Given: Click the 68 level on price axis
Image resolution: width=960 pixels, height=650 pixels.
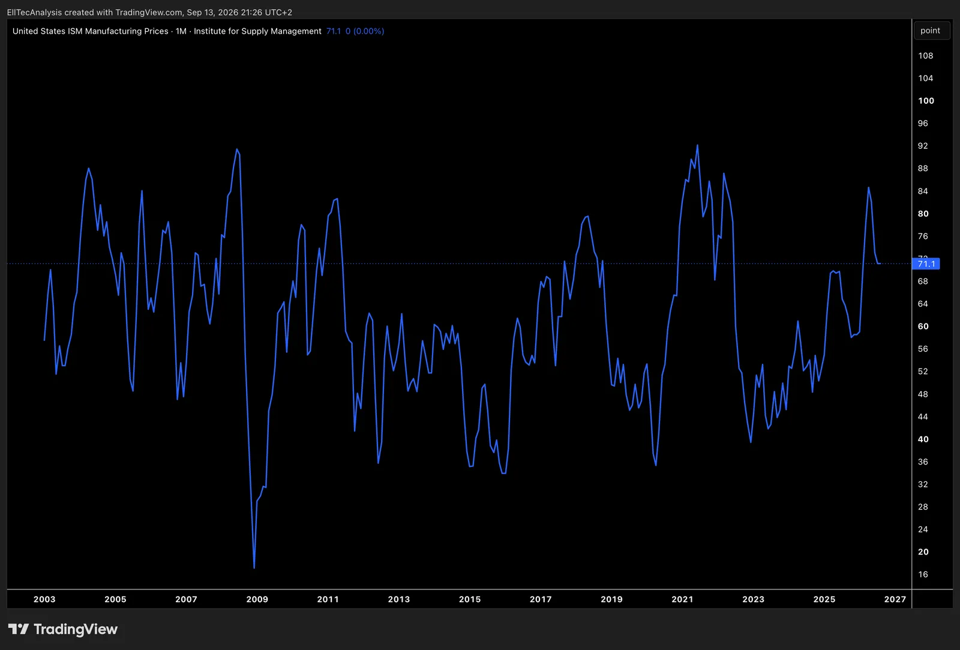Looking at the screenshot, I should pyautogui.click(x=923, y=281).
